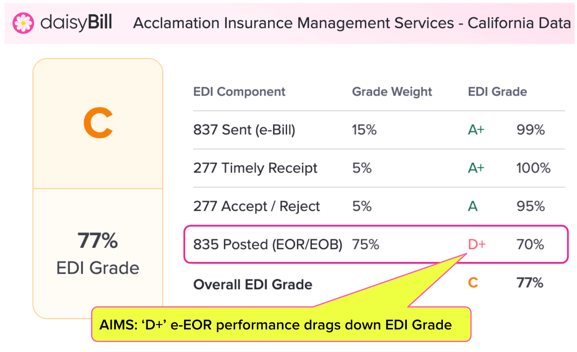Click the 835 Posted (EOR/EOB) row label
This screenshot has width=577, height=352.
268,244
